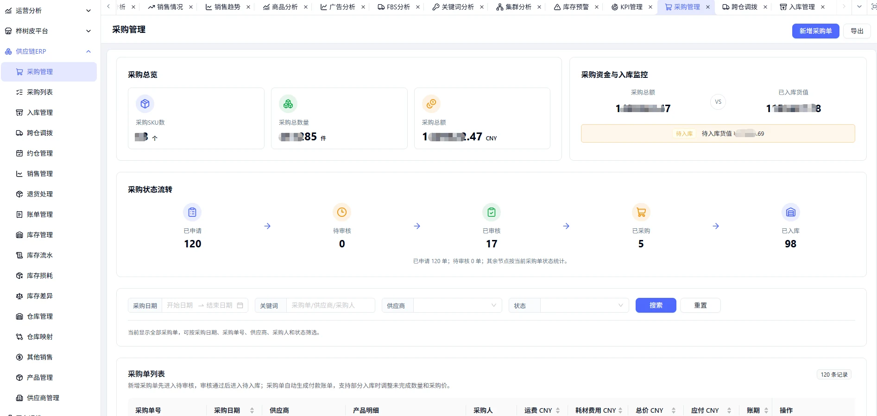Screen dimensions: 877x416
Task: Open the 状态 dropdown filter
Action: (584, 305)
